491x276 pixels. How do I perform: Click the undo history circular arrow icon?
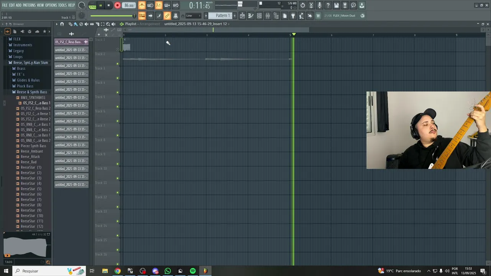tap(303, 5)
